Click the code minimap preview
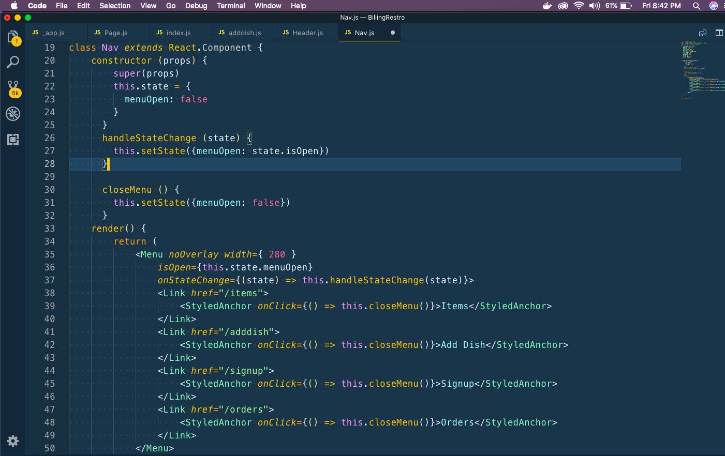 click(x=703, y=70)
